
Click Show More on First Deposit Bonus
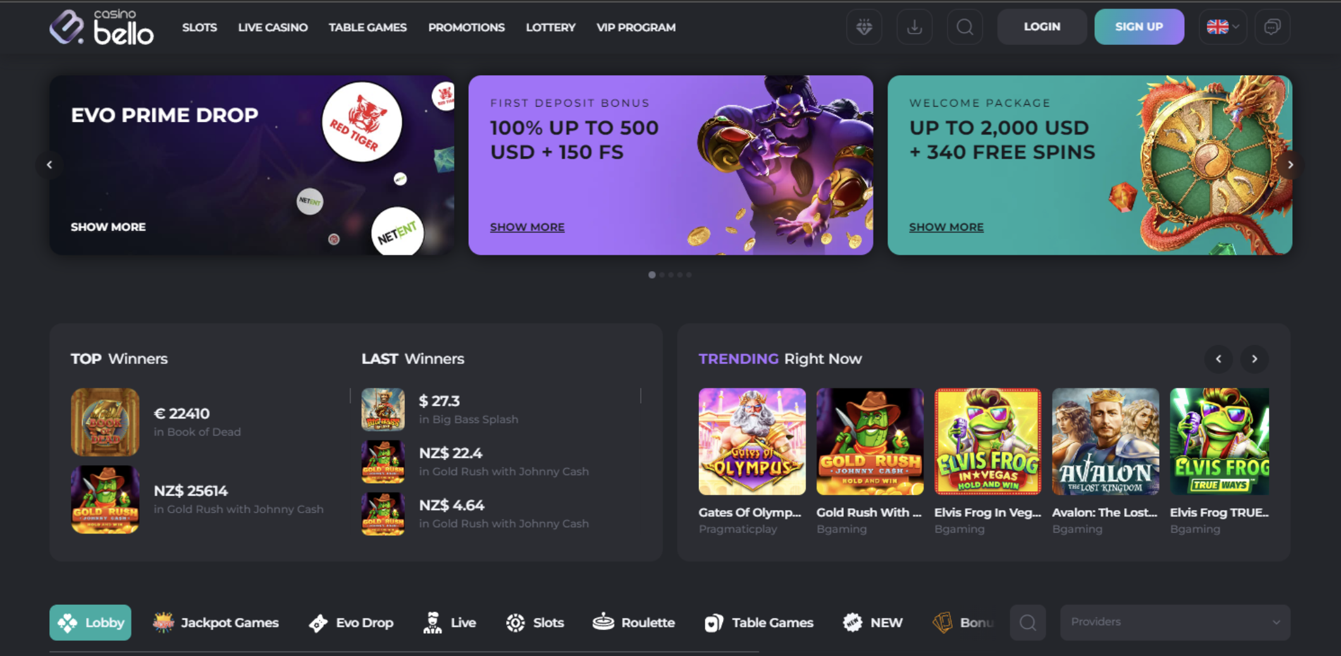click(x=527, y=227)
